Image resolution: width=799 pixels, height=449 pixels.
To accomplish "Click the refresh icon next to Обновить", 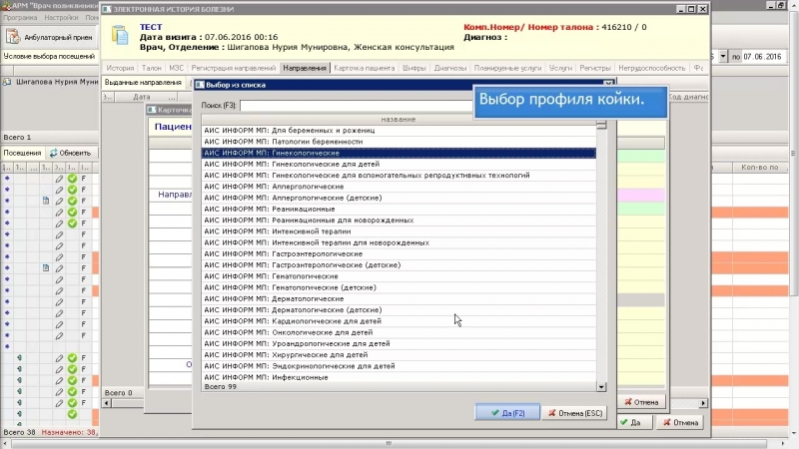I will pos(53,153).
